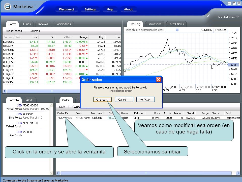
Task: Click the ACTIVE status cell of the order
Action: click(216, 118)
